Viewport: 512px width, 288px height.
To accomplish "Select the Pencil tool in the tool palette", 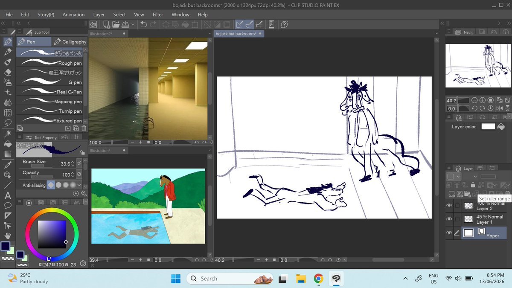I will (8, 52).
